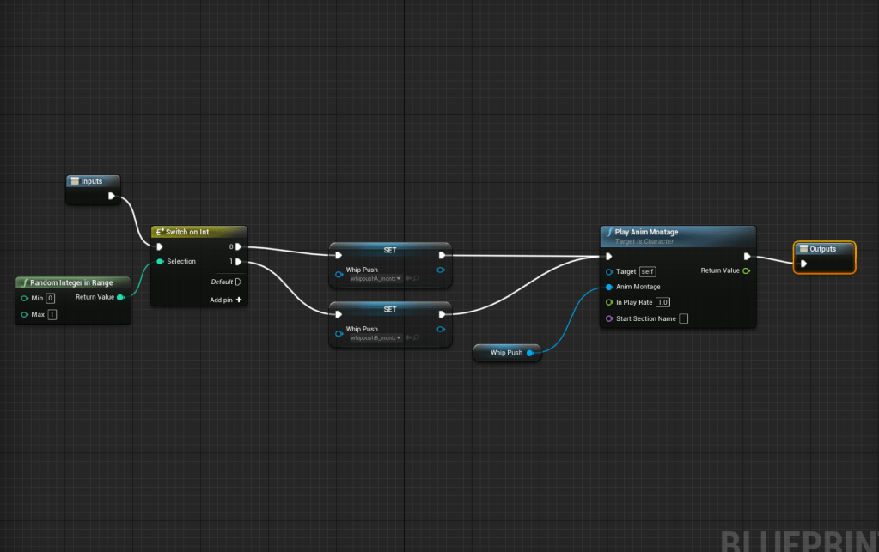Click the Anim Montage input pin

(609, 287)
